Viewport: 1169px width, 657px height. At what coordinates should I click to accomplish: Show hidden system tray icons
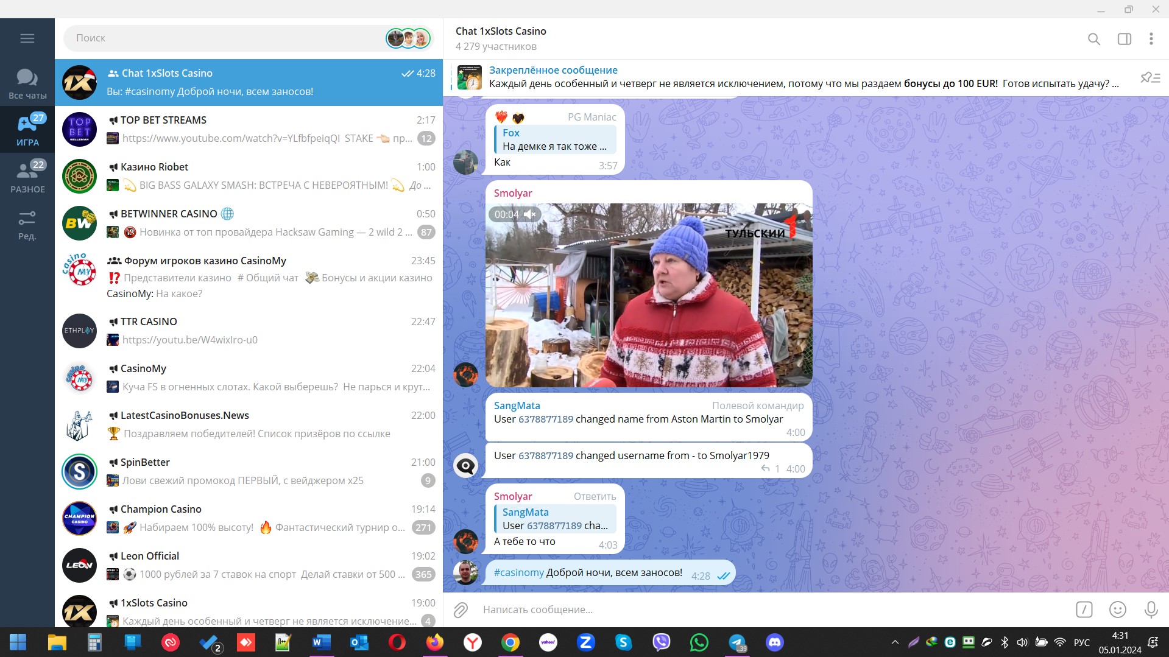tap(894, 642)
